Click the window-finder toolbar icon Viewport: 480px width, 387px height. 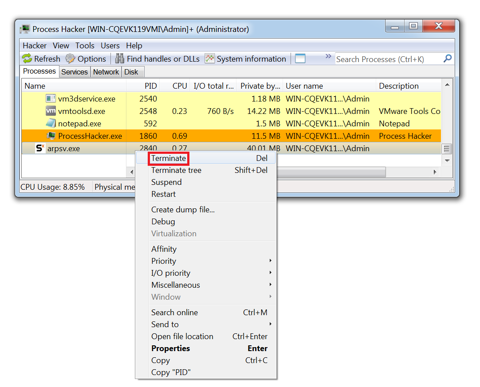click(300, 59)
